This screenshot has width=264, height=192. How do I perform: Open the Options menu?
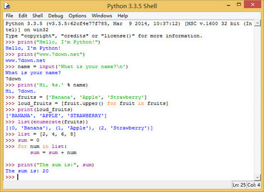pyautogui.click(x=77, y=16)
